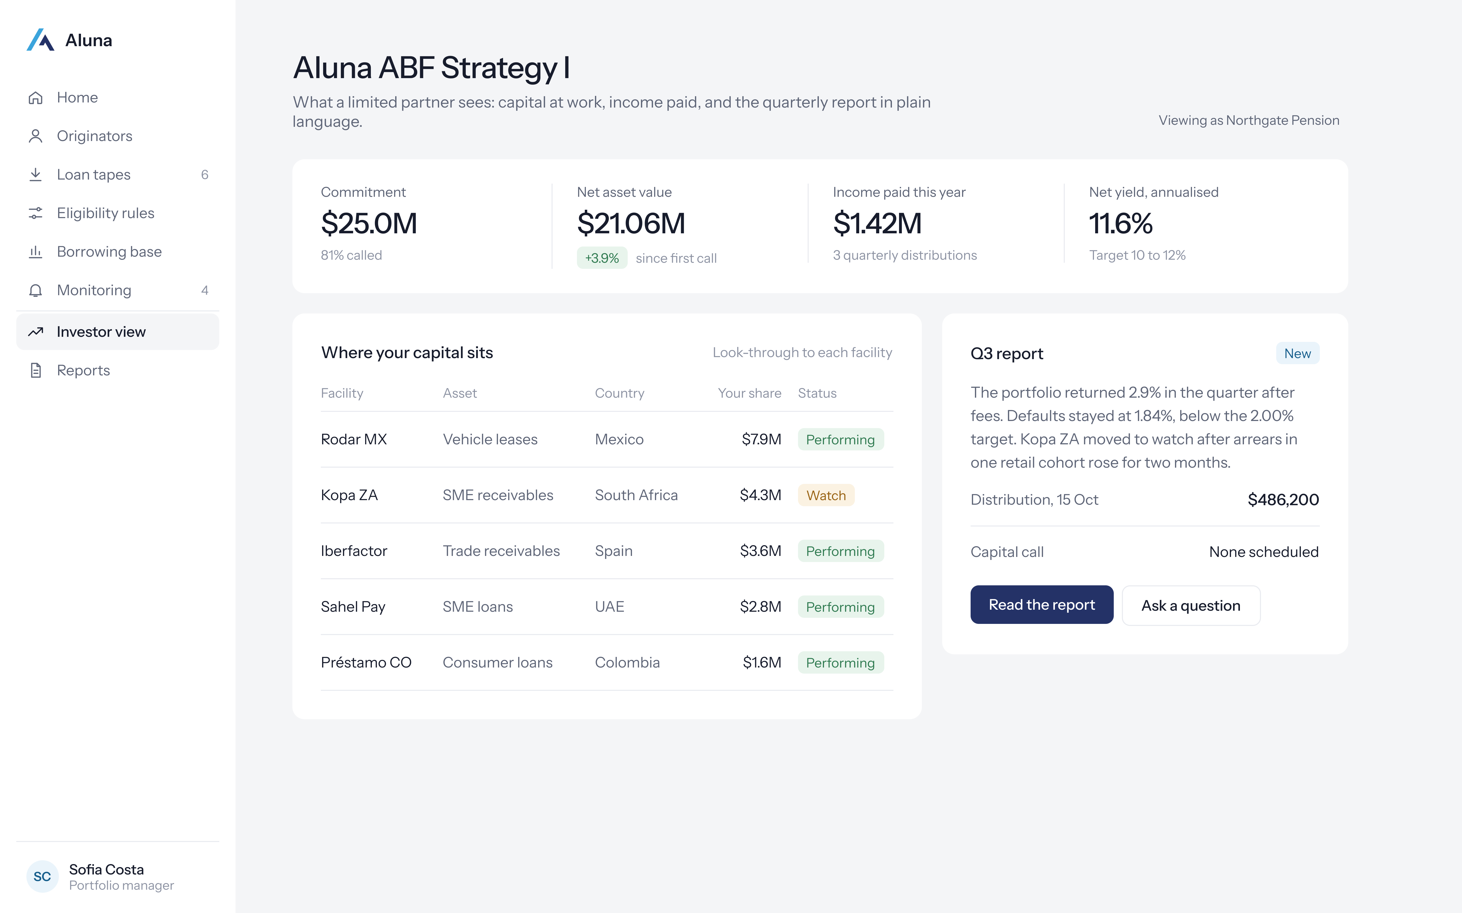Click the Loan tapes count badge 6

205,174
